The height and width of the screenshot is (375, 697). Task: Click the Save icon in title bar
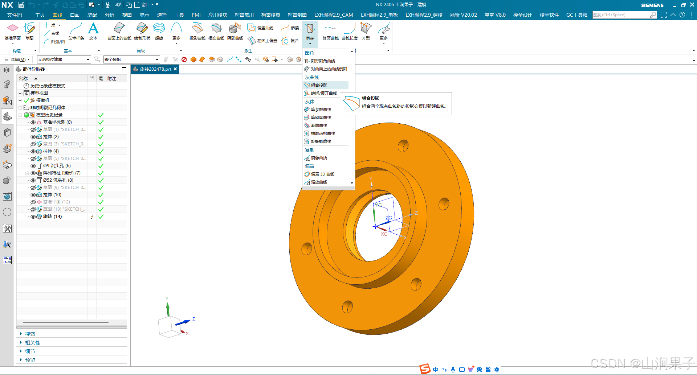tap(21, 5)
